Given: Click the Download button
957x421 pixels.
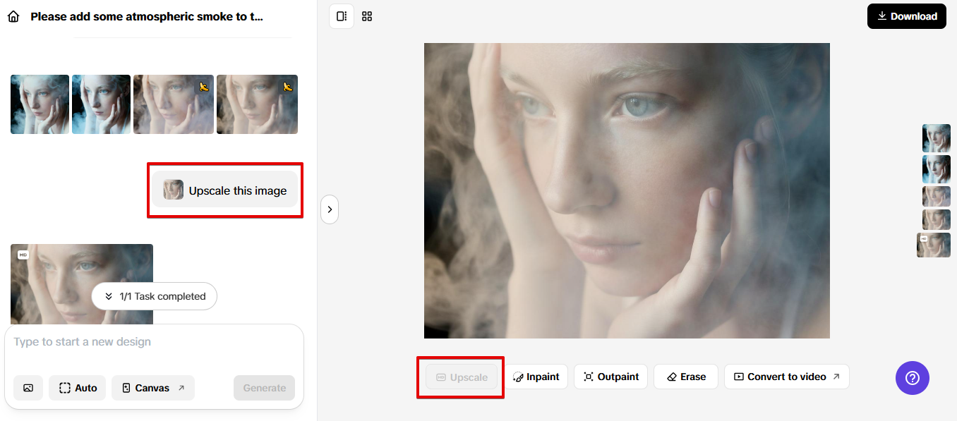Looking at the screenshot, I should pyautogui.click(x=906, y=16).
